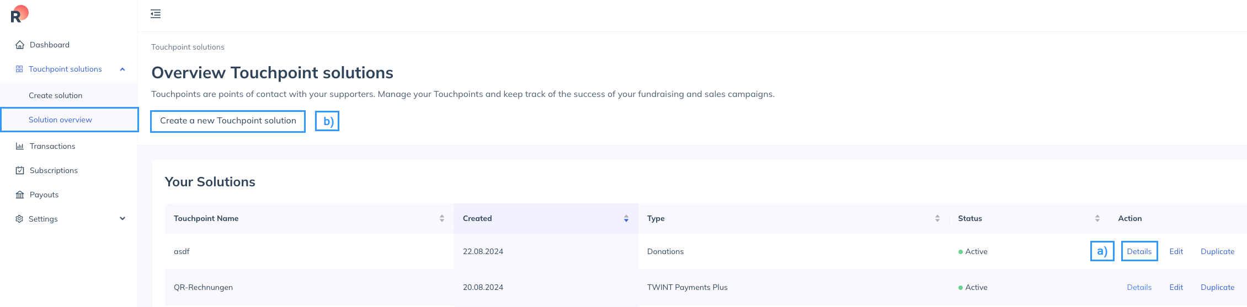Open Create solution in sidebar
The height and width of the screenshot is (307, 1247).
[55, 95]
